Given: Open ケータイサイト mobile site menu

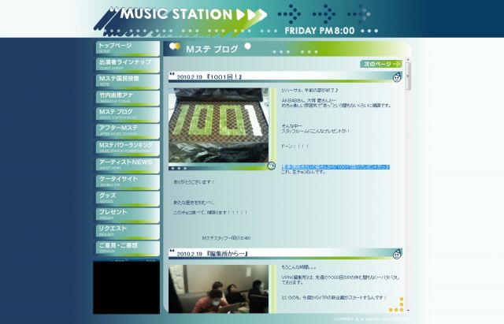Looking at the screenshot, I should [x=128, y=181].
